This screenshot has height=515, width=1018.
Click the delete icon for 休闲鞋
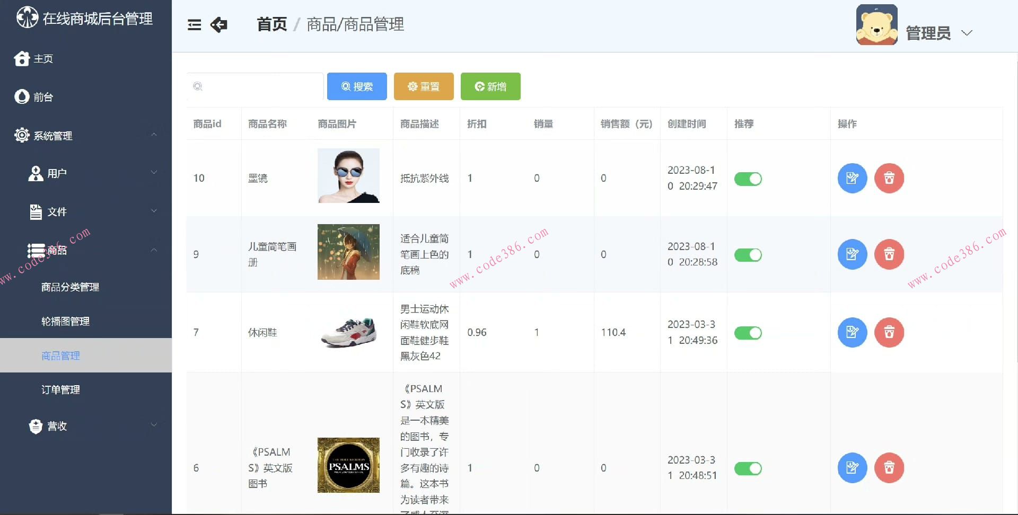coord(889,332)
